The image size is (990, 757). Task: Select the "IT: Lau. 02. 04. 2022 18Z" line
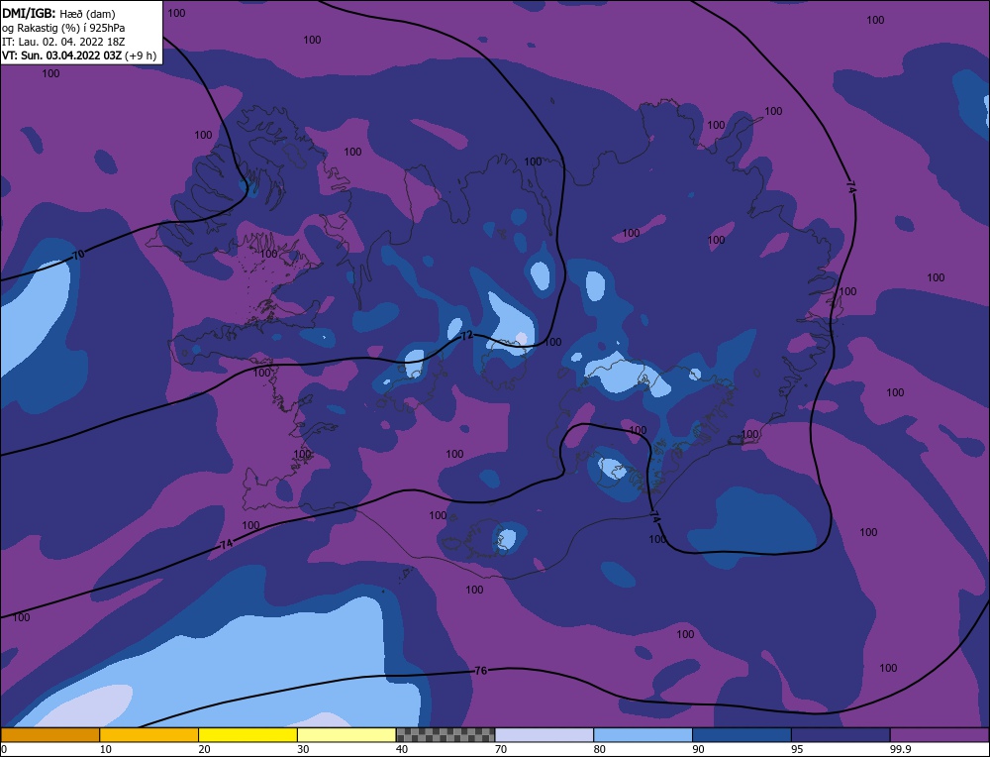(63, 42)
